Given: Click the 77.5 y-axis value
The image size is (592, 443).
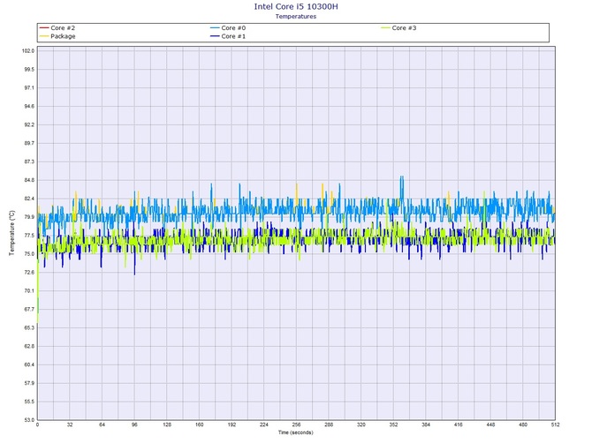Looking at the screenshot, I should pyautogui.click(x=29, y=236).
